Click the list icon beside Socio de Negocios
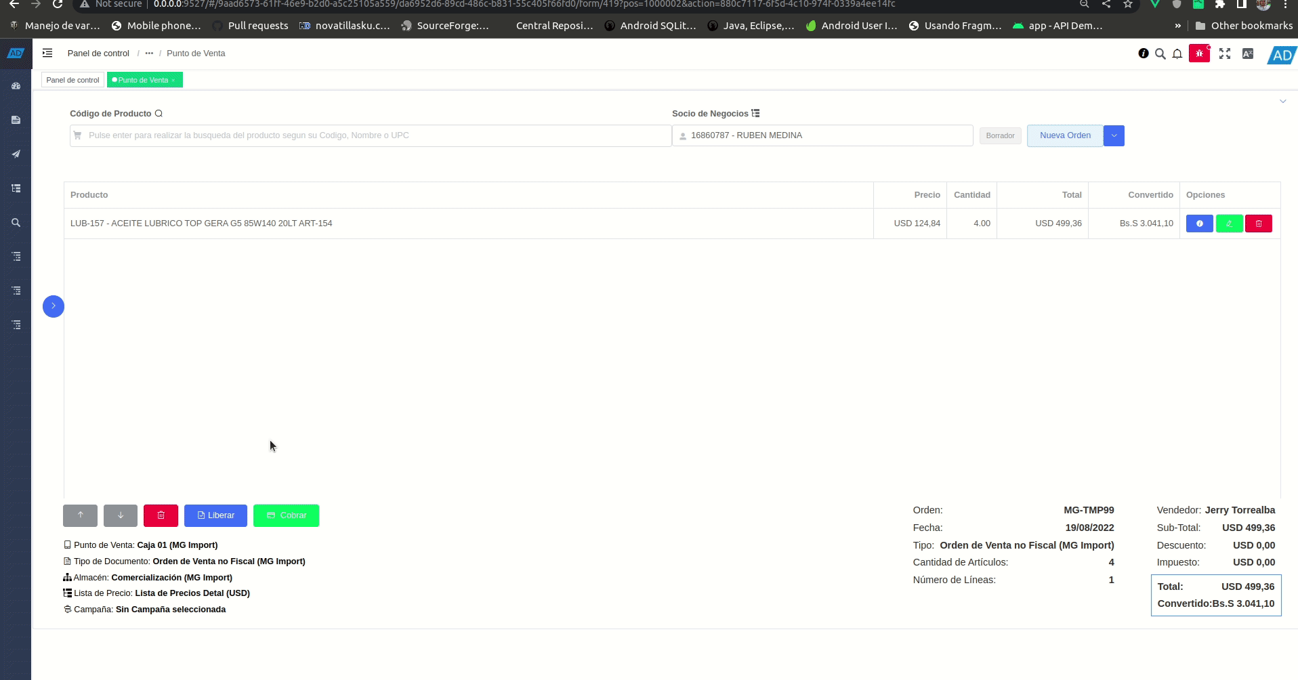This screenshot has width=1298, height=680. coord(755,114)
